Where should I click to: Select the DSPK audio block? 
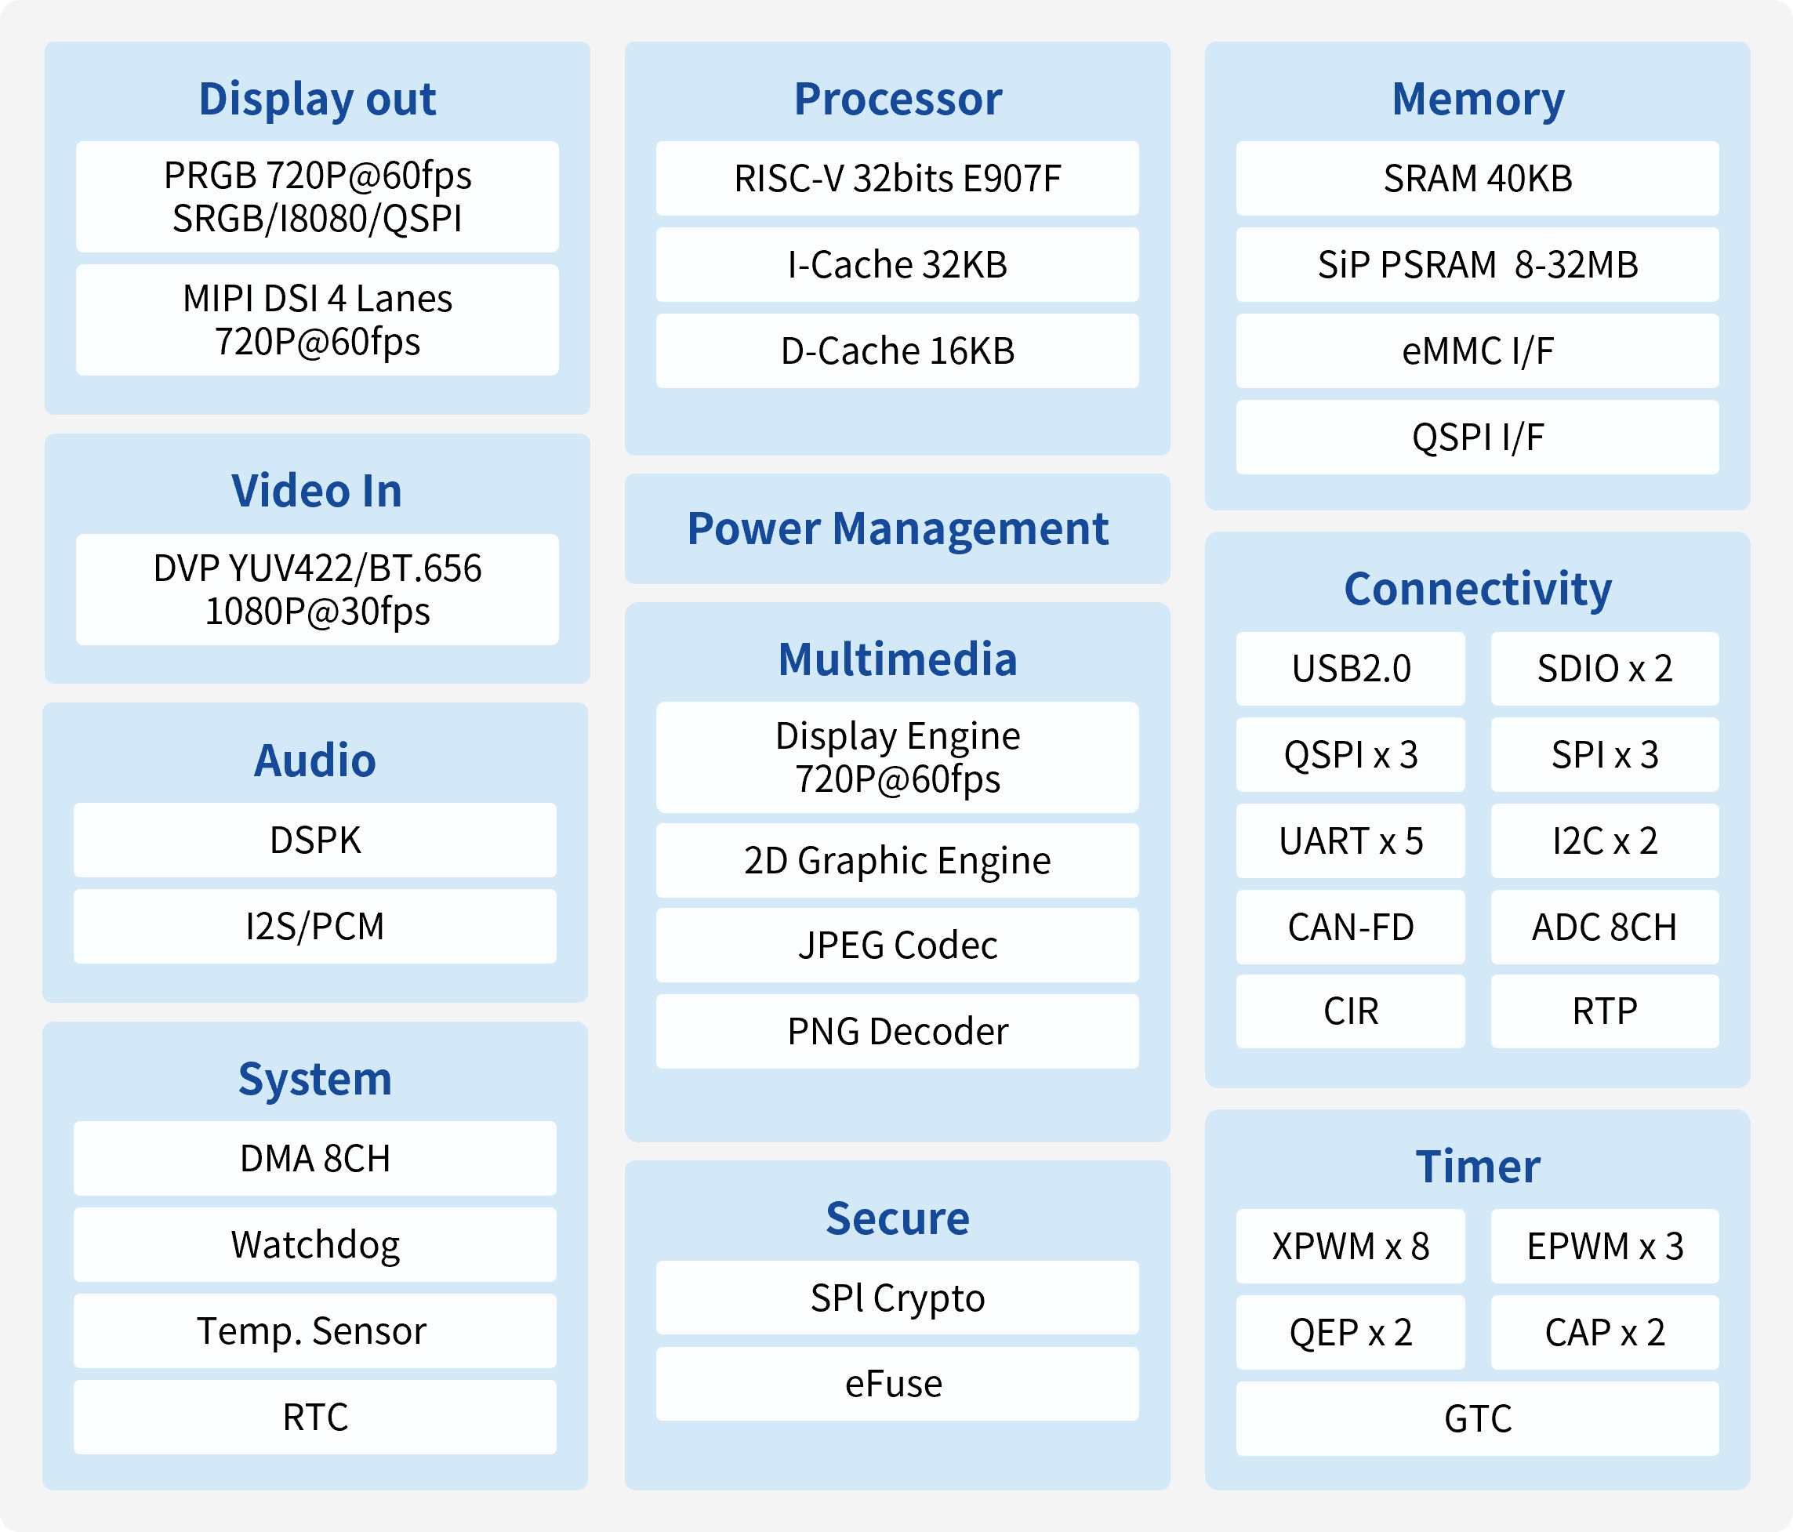coord(315,840)
